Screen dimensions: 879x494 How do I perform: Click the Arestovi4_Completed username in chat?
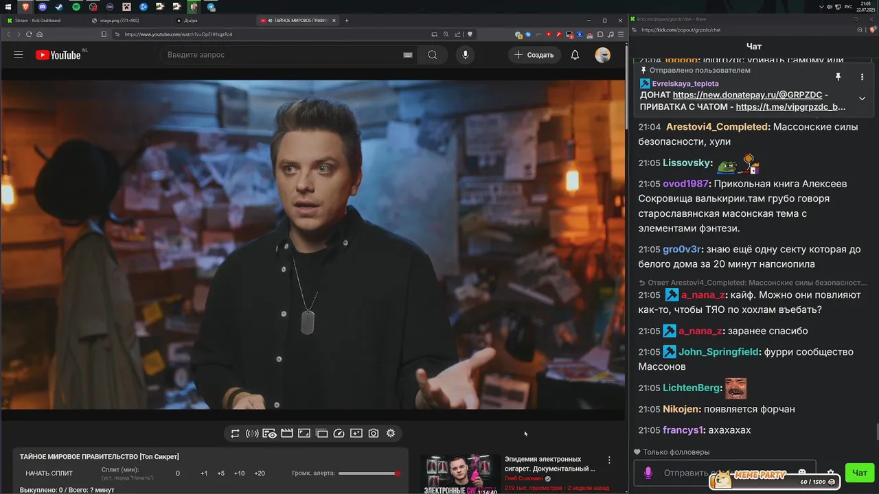click(718, 127)
